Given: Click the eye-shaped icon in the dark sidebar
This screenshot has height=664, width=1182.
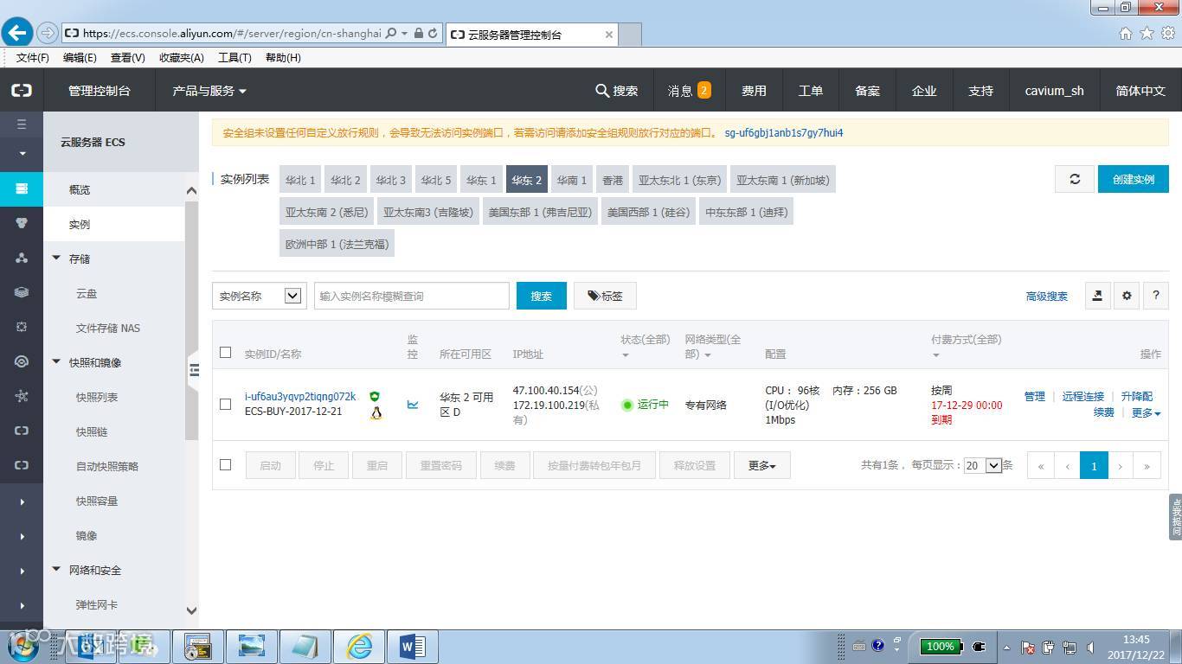Looking at the screenshot, I should [22, 361].
